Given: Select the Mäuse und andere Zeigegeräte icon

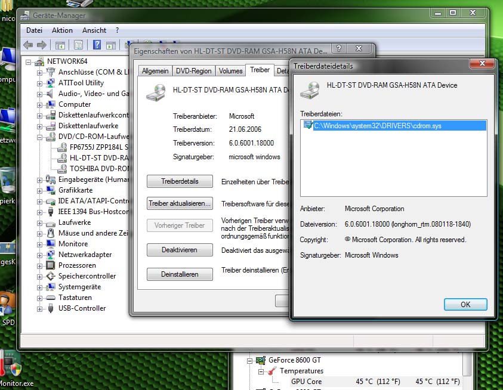Looking at the screenshot, I should tap(51, 233).
